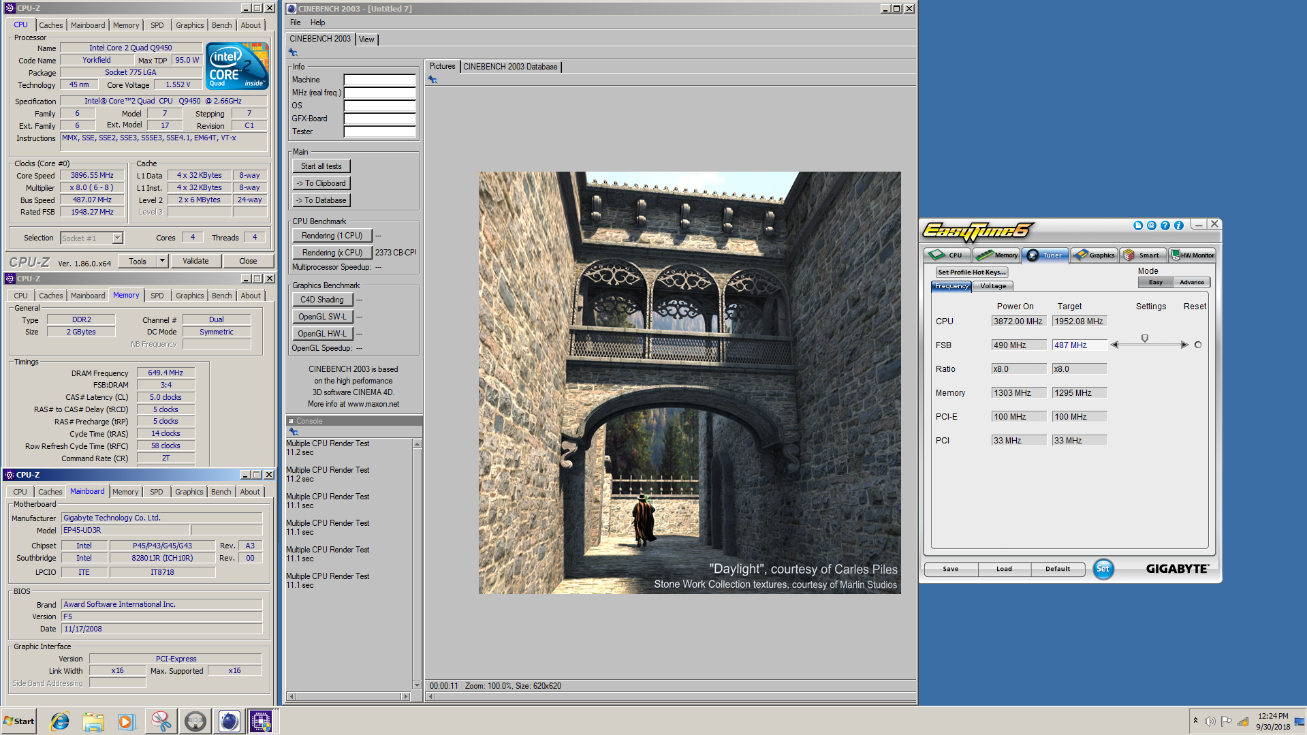Viewport: 1307px width, 735px height.
Task: Open the Socket #1 selection dropdown in CPU-Z
Action: [x=117, y=238]
